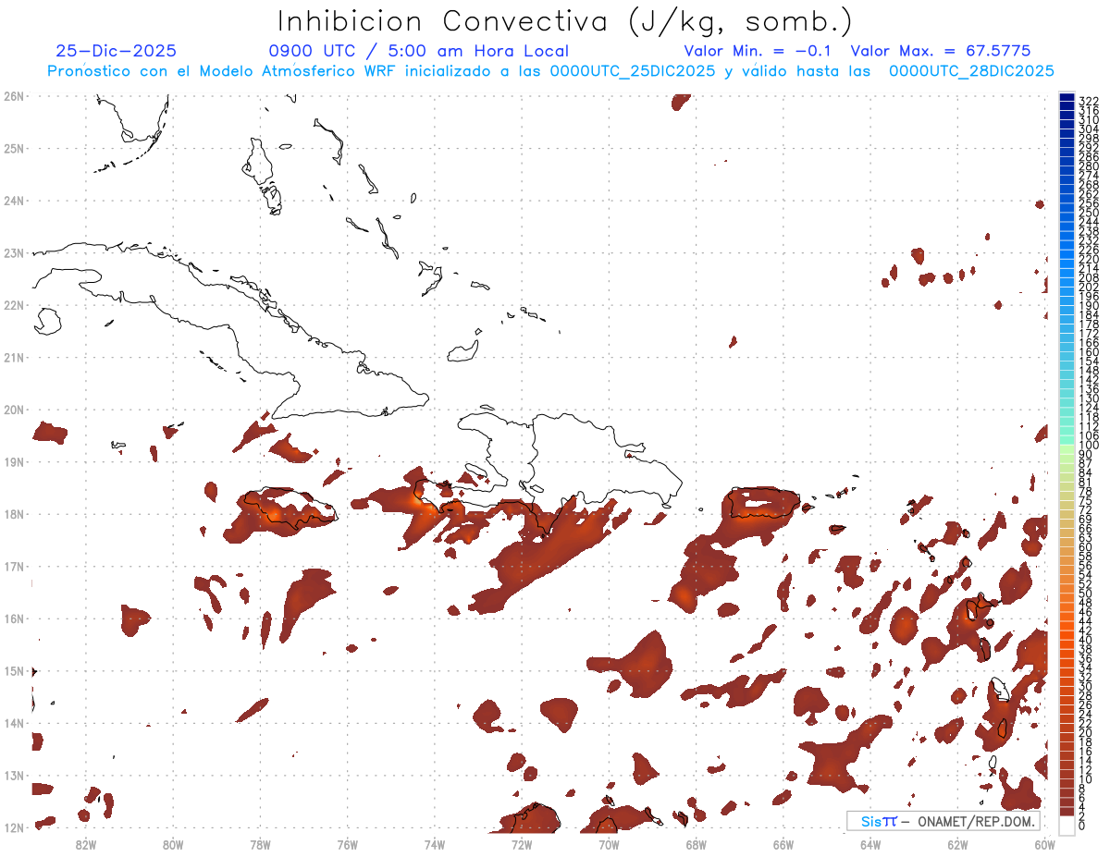Pick the darkest navy swatch atop the color scale
This screenshot has width=1110, height=857.
[1067, 97]
